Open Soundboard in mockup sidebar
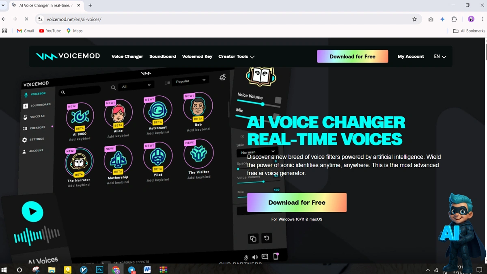The height and width of the screenshot is (274, 487). pos(37,106)
